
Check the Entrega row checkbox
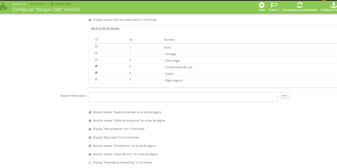pos(96,53)
